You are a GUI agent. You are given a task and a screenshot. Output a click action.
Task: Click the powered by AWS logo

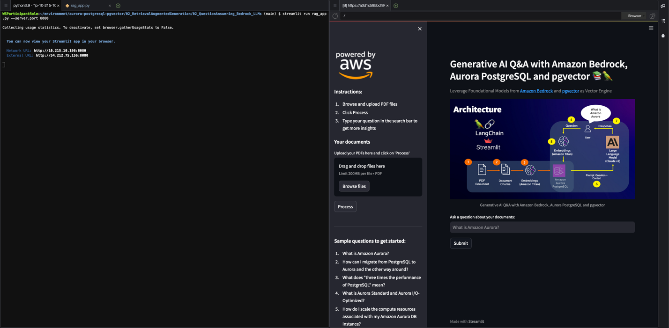pos(356,65)
